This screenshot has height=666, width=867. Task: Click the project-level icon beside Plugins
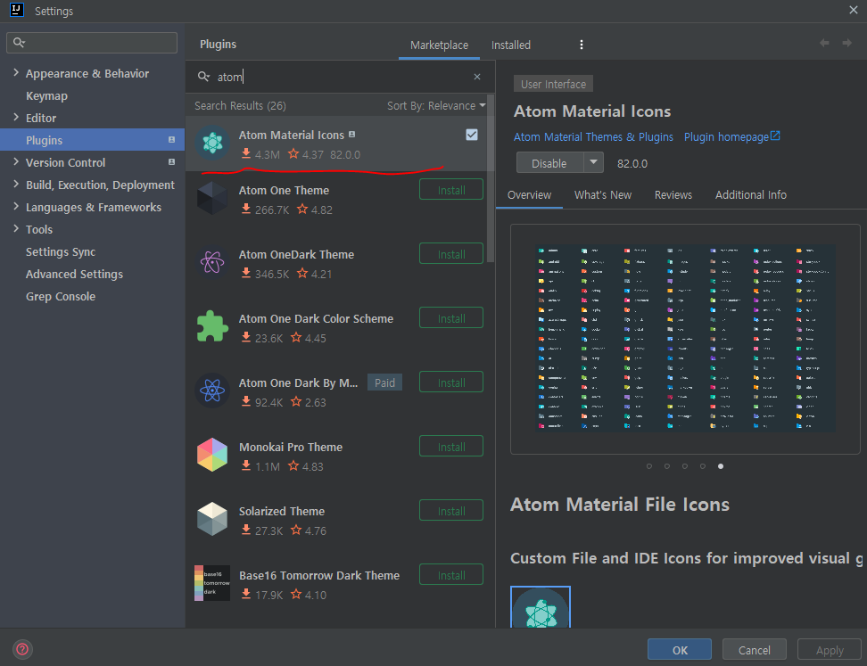pyautogui.click(x=171, y=140)
